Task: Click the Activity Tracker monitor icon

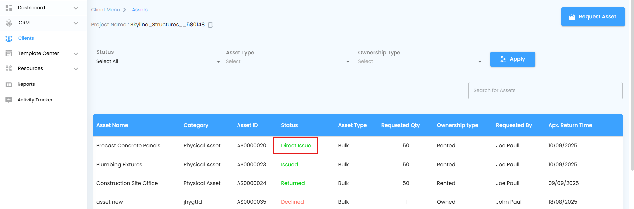Action: (9, 100)
